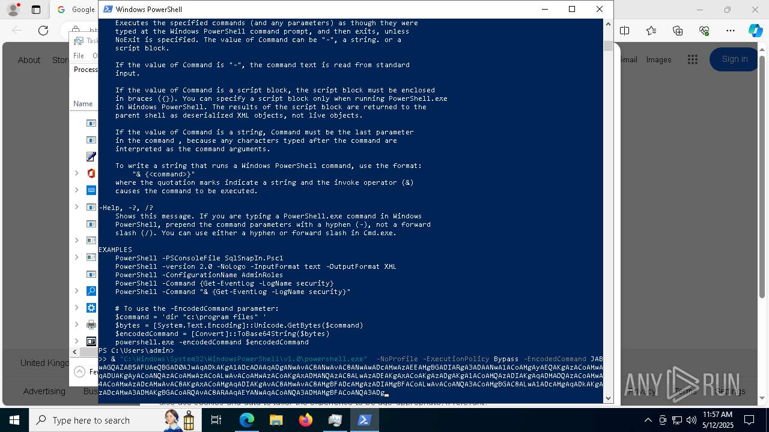769x432 pixels.
Task: Expand the Office process row in Task Manager
Action: [x=76, y=173]
